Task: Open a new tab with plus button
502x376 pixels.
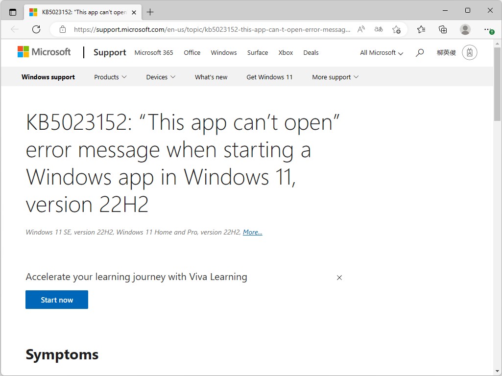Action: pos(150,12)
